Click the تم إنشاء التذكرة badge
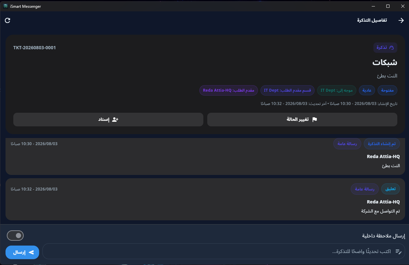The height and width of the screenshot is (265, 409). (x=382, y=144)
